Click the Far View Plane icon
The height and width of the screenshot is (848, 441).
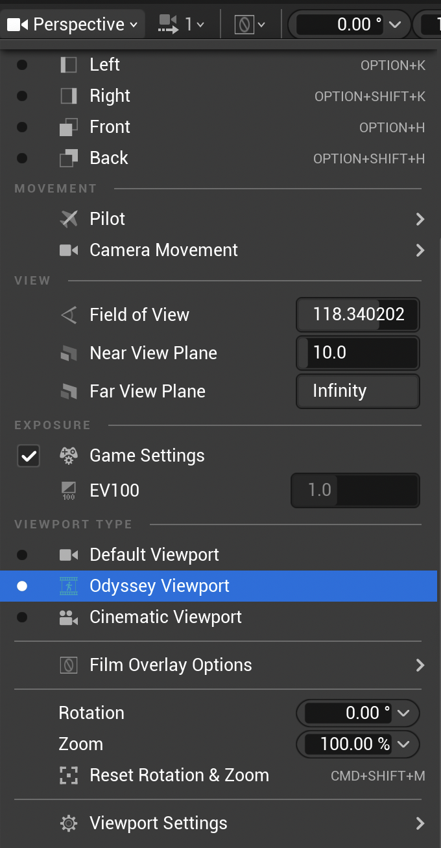(x=69, y=392)
